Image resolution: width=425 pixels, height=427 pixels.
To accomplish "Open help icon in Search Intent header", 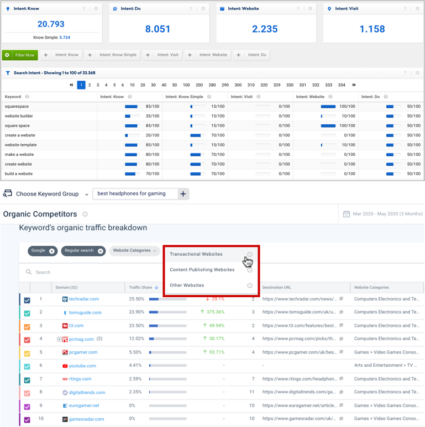I will pos(405,73).
